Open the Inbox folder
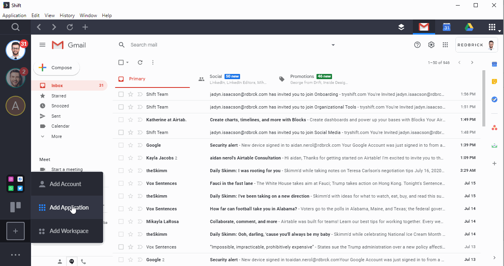This screenshot has height=266, width=504. pos(69,85)
